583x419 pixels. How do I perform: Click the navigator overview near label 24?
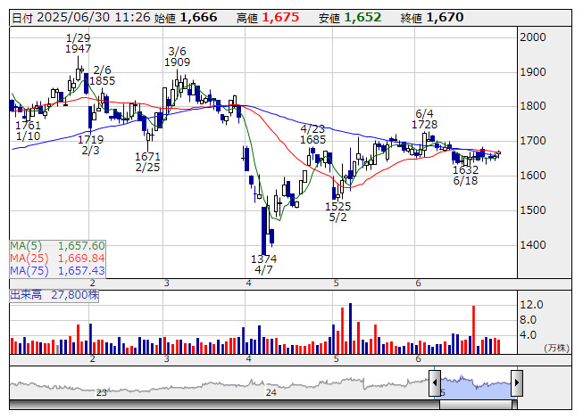(x=271, y=392)
